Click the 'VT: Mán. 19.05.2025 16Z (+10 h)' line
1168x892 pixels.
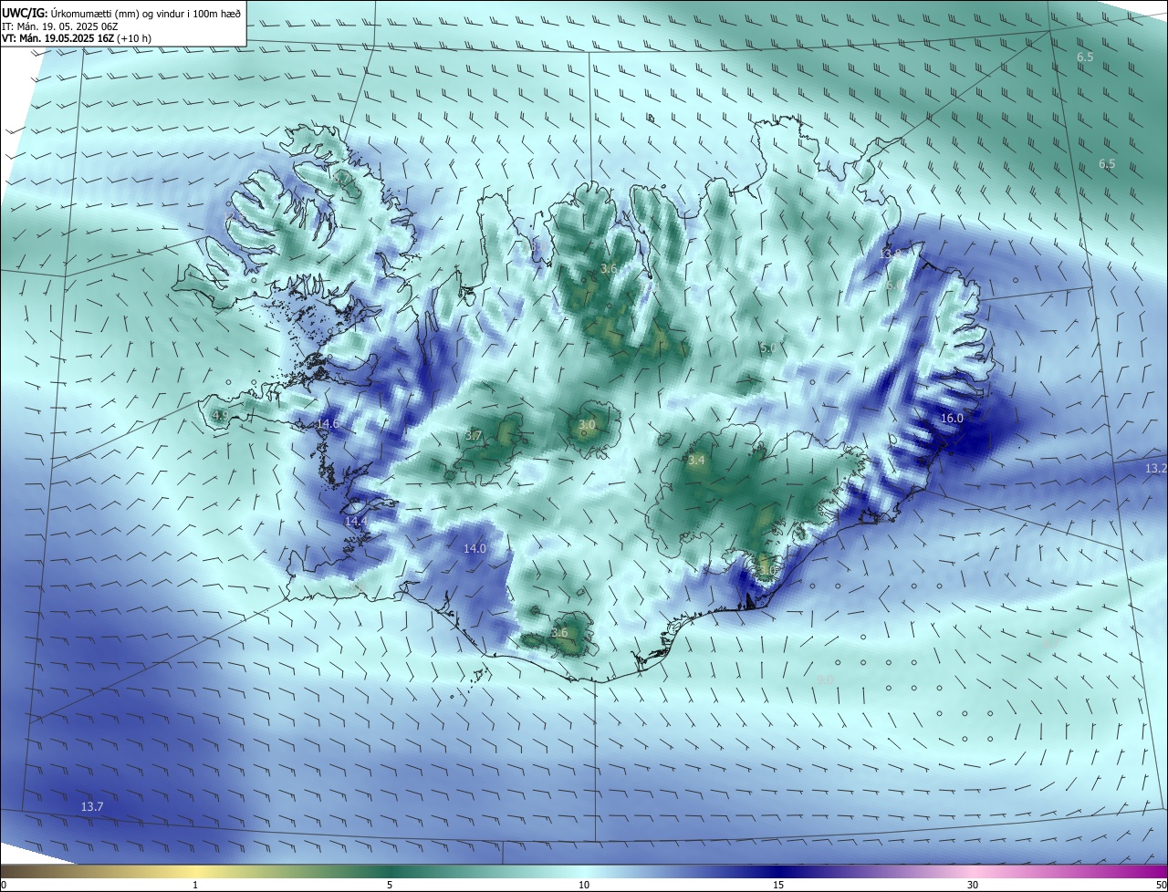(77, 38)
